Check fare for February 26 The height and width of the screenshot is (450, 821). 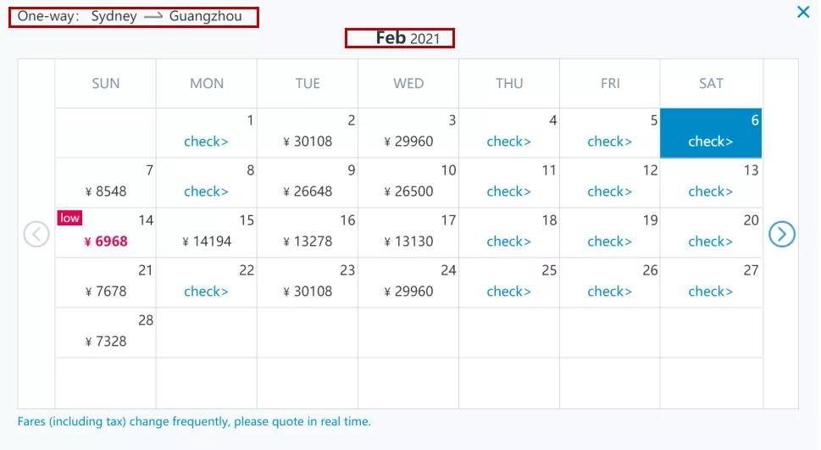click(609, 292)
